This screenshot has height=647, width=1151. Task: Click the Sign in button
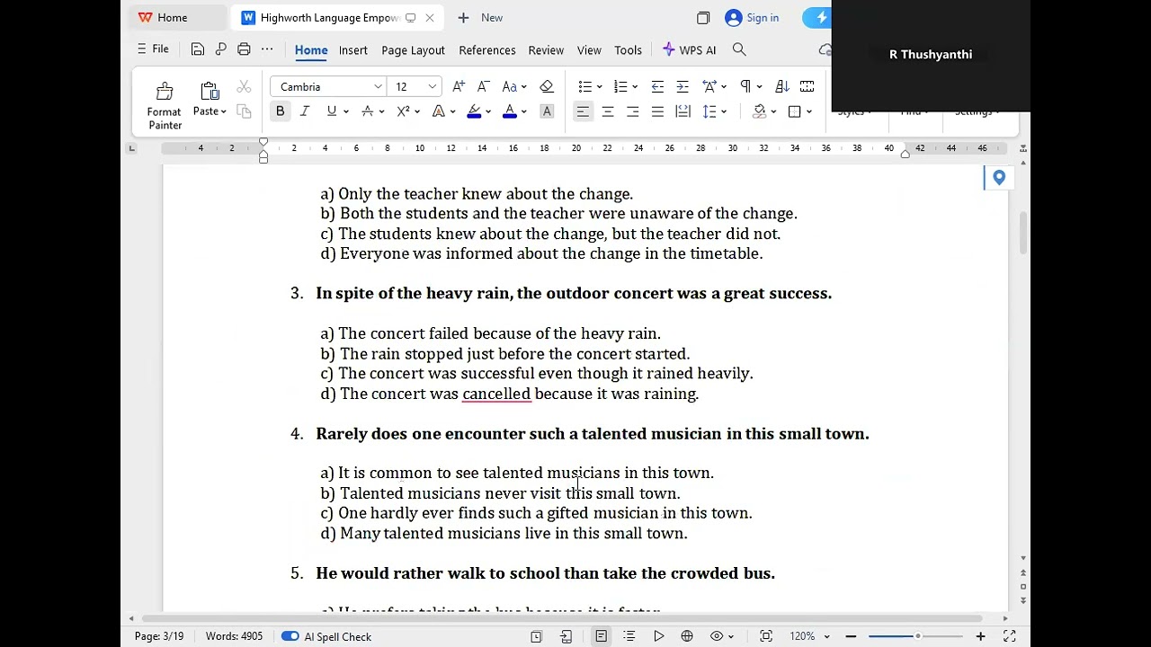(x=752, y=17)
